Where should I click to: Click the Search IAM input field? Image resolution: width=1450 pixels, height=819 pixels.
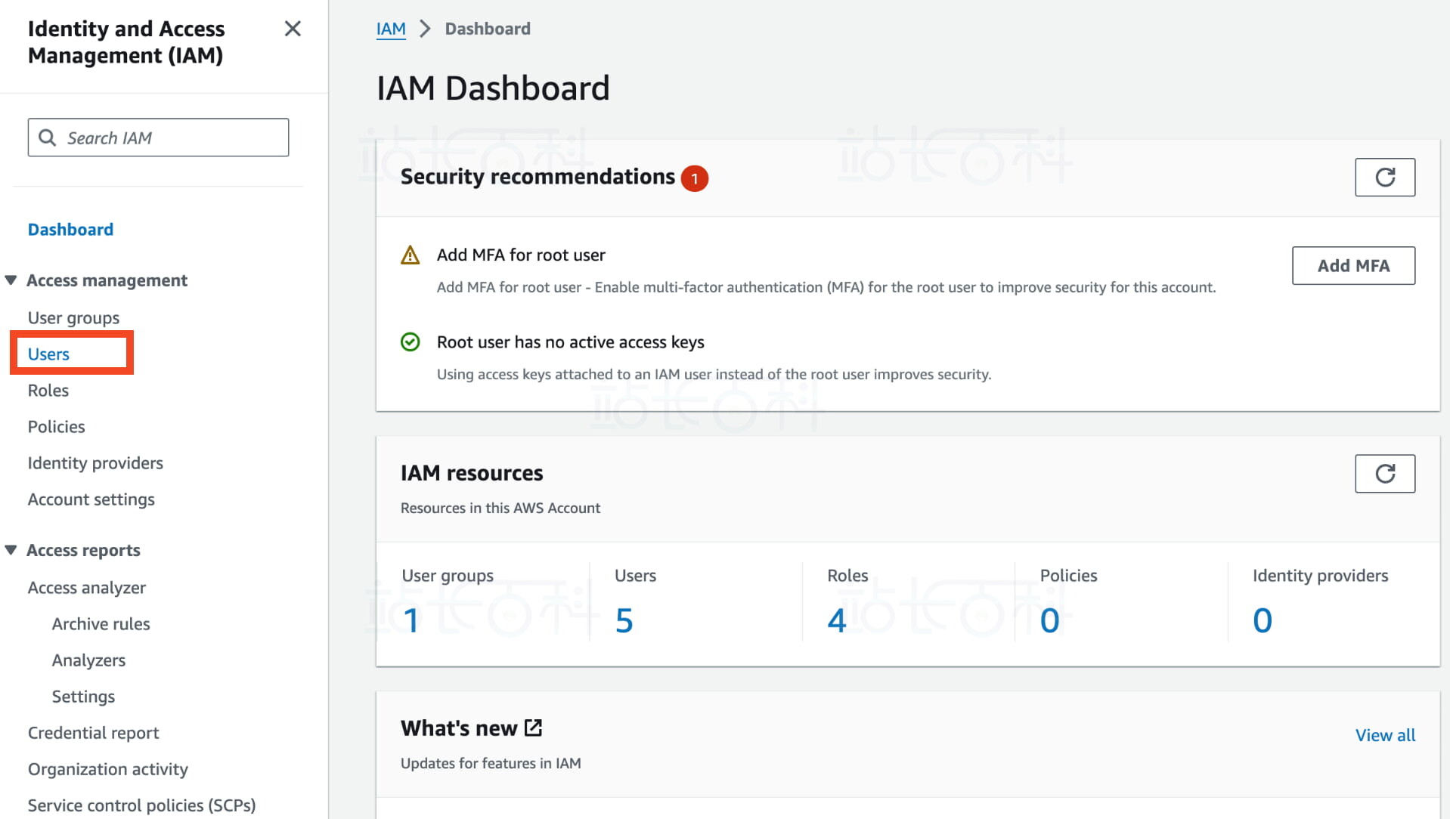pyautogui.click(x=174, y=138)
